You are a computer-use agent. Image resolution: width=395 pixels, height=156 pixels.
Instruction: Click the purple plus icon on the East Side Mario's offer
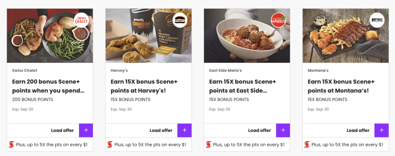(283, 130)
